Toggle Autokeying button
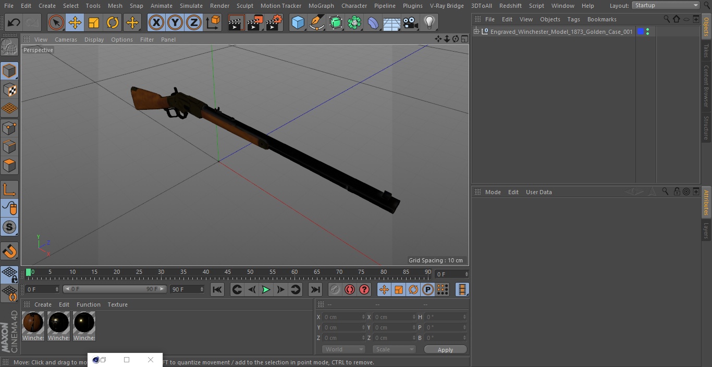 click(350, 289)
